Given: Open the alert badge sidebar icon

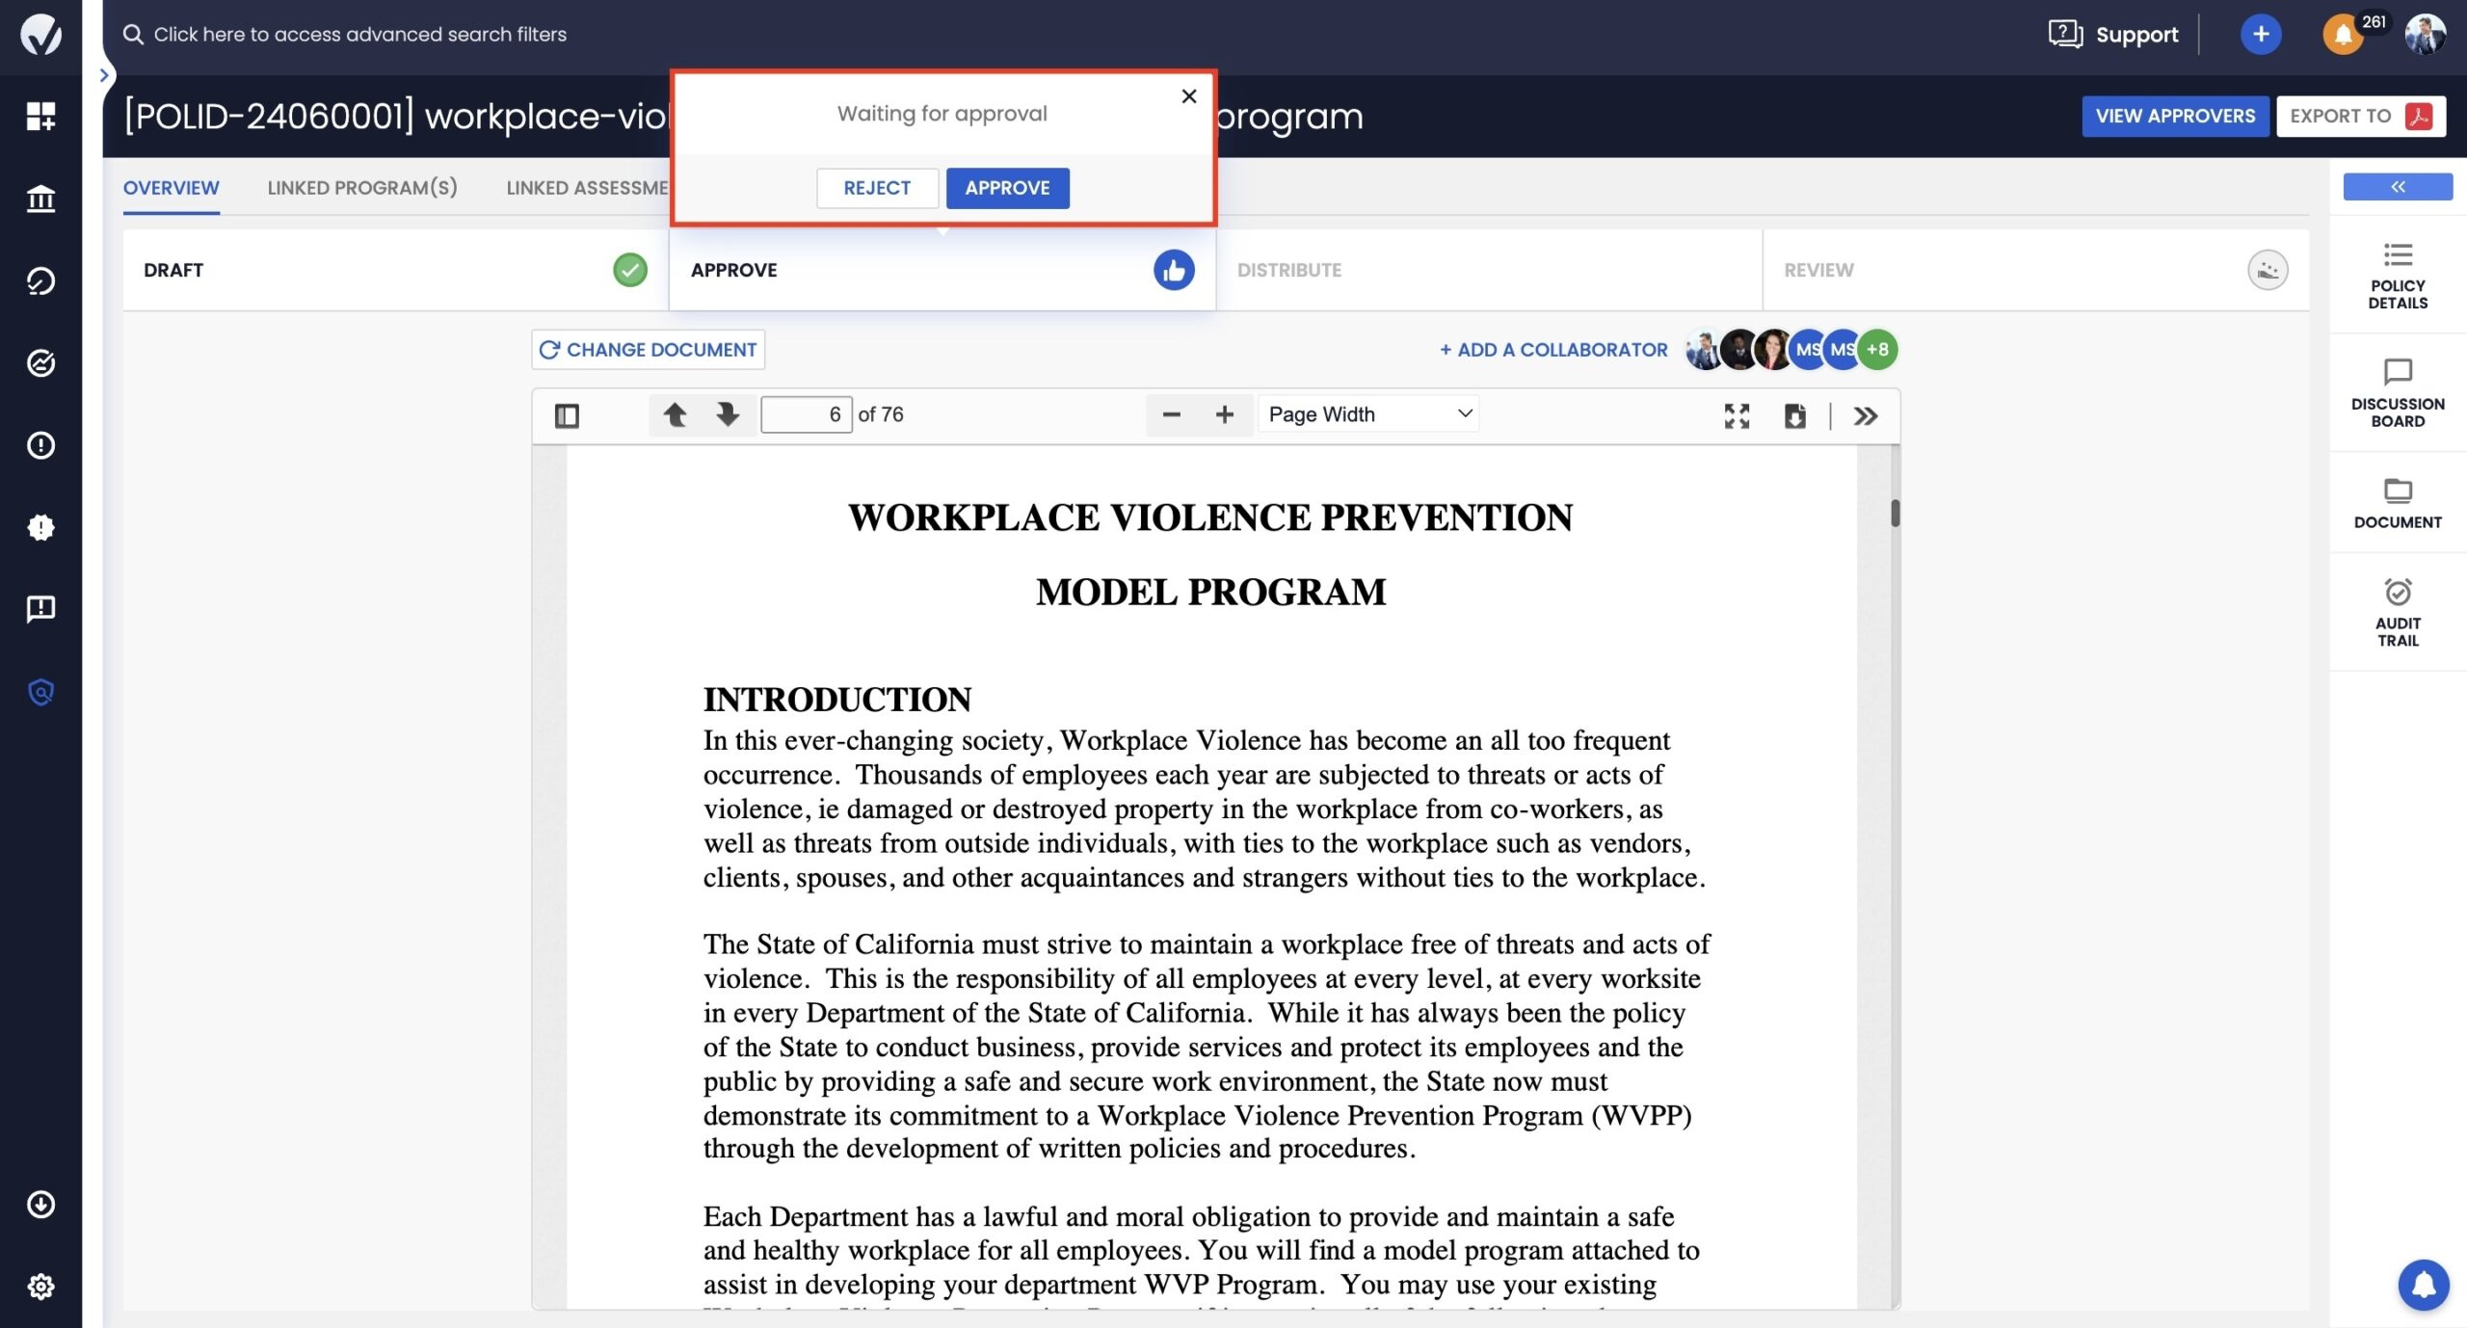Looking at the screenshot, I should [x=40, y=527].
